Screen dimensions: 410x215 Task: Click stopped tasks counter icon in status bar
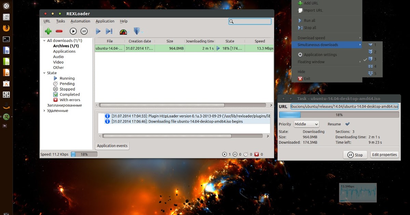coord(235,154)
